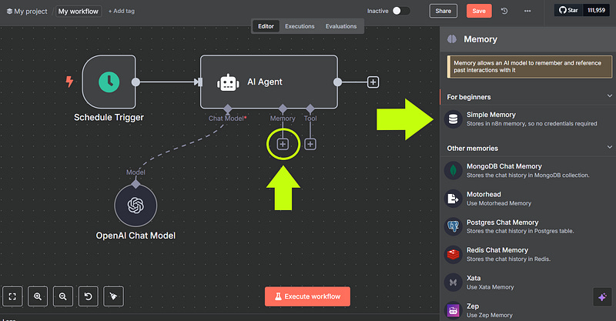Click 'Use Motorhead Memory' description text
Image resolution: width=616 pixels, height=321 pixels.
pos(499,203)
